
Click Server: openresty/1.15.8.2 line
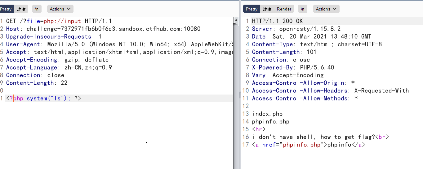(x=296, y=29)
